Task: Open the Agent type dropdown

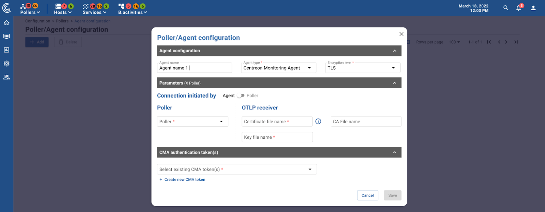Action: pyautogui.click(x=279, y=68)
